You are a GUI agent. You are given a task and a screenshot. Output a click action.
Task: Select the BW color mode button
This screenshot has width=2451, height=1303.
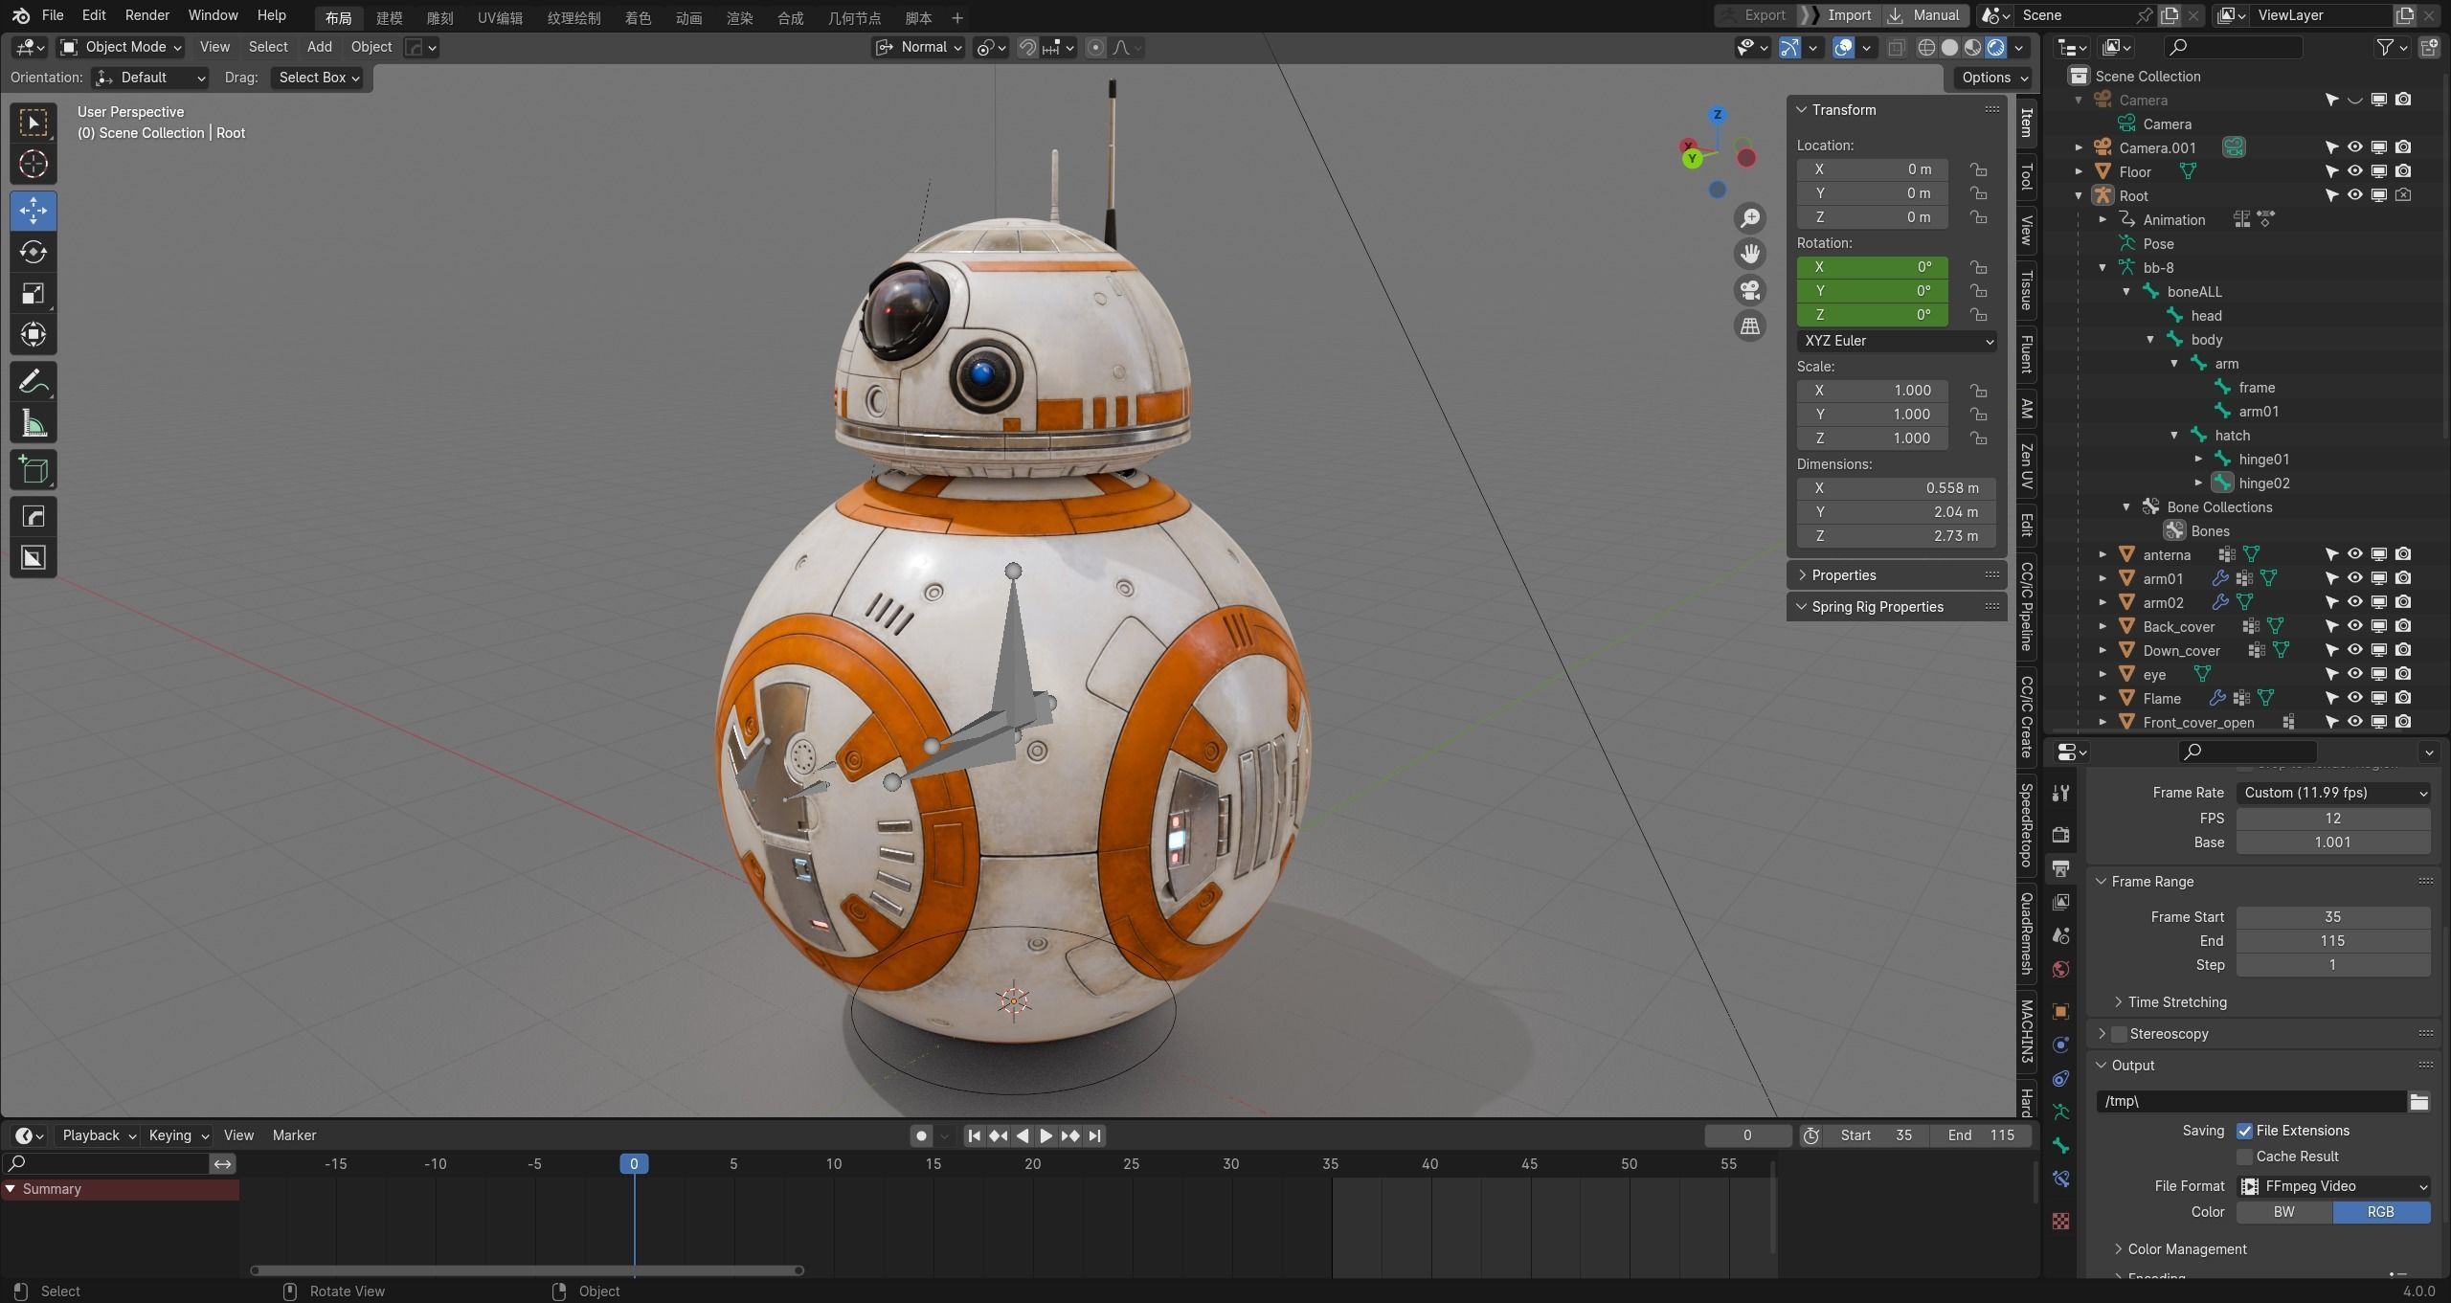click(x=2284, y=1212)
